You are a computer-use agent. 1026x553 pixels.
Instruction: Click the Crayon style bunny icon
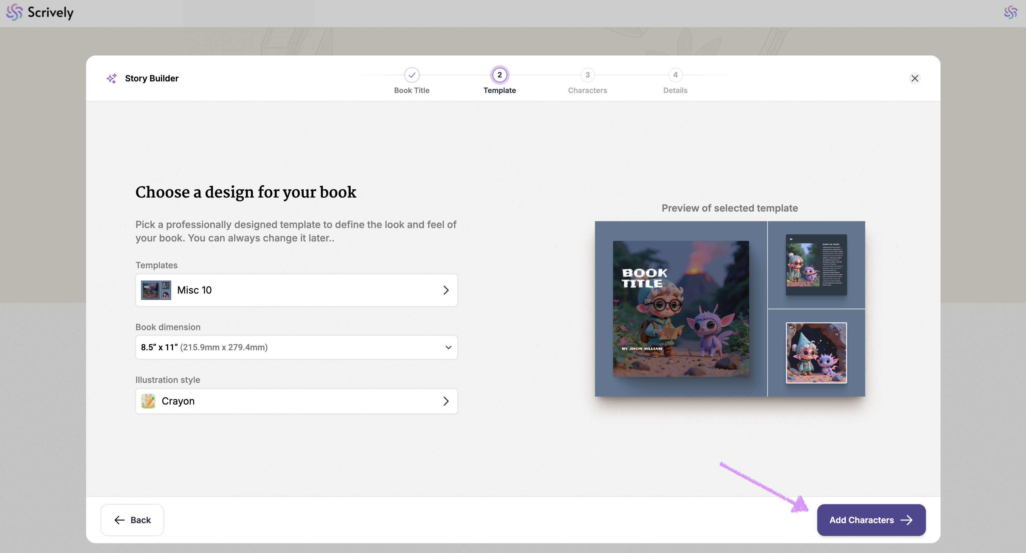148,401
